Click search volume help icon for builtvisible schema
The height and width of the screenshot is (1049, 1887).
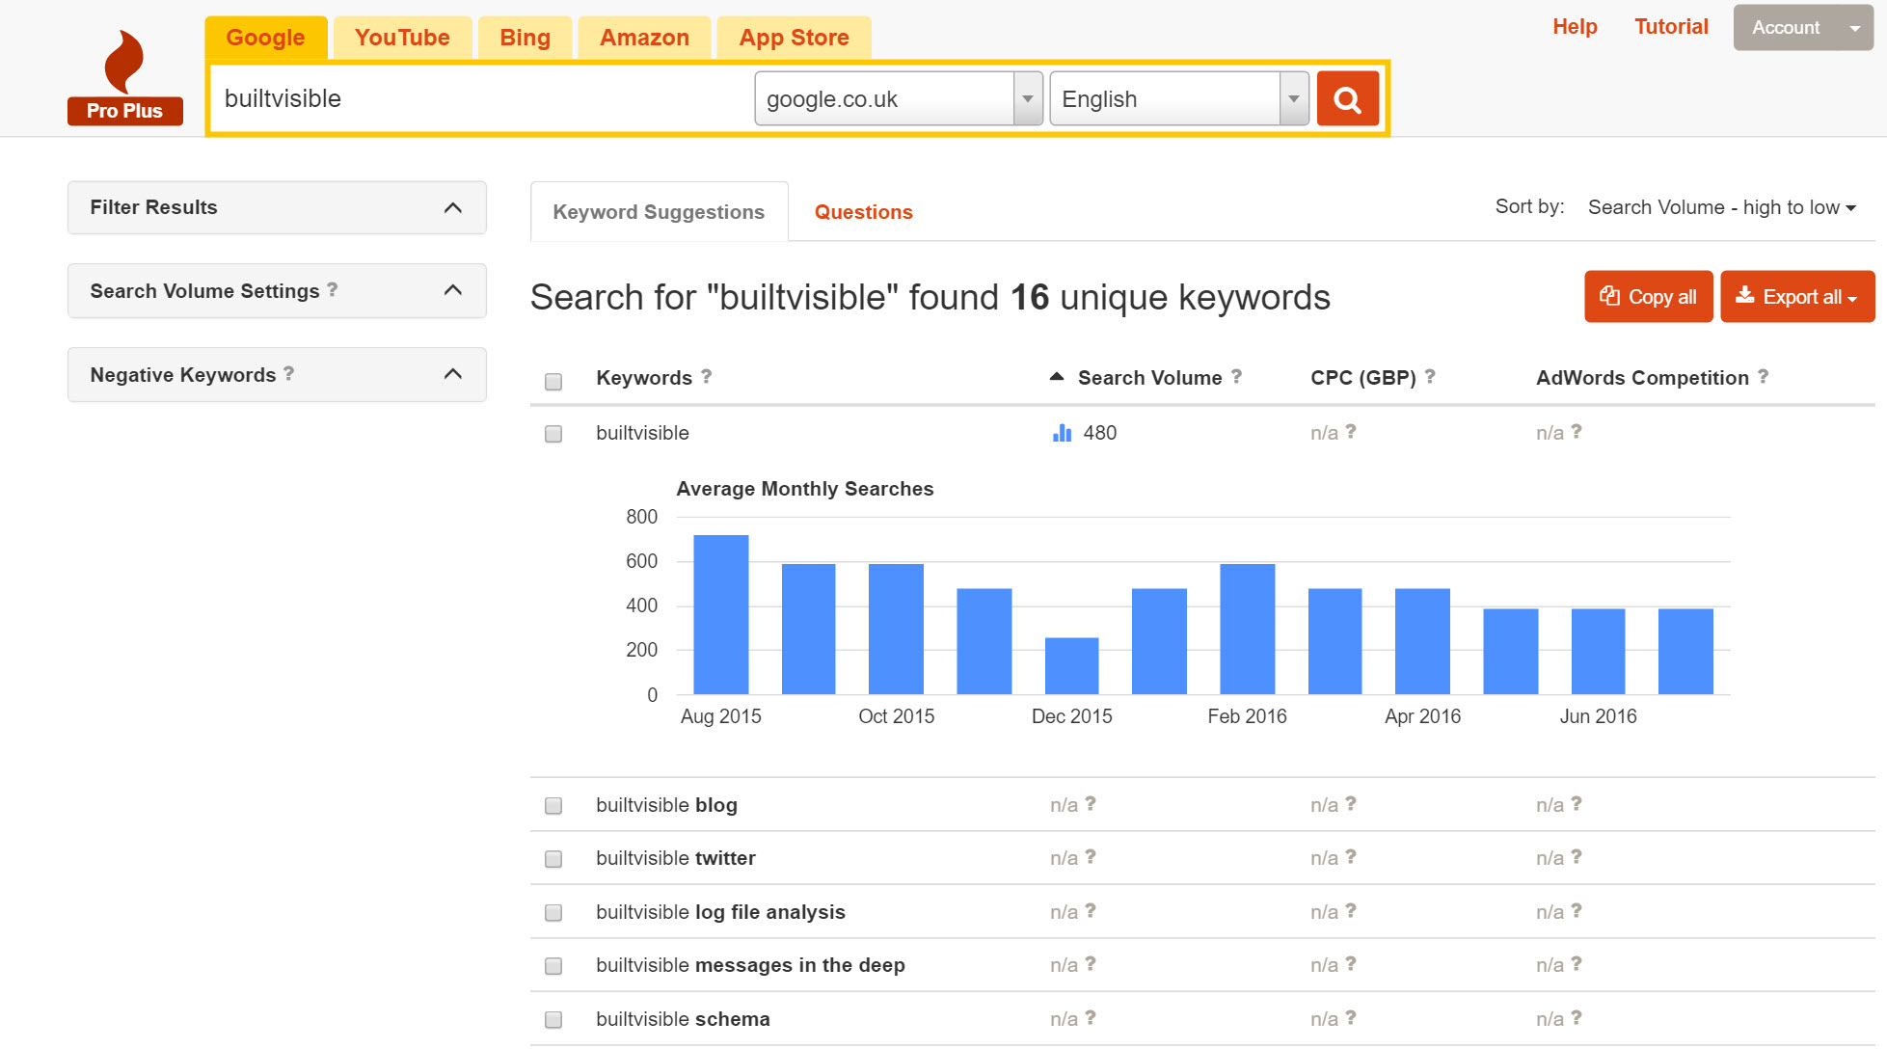tap(1091, 1017)
